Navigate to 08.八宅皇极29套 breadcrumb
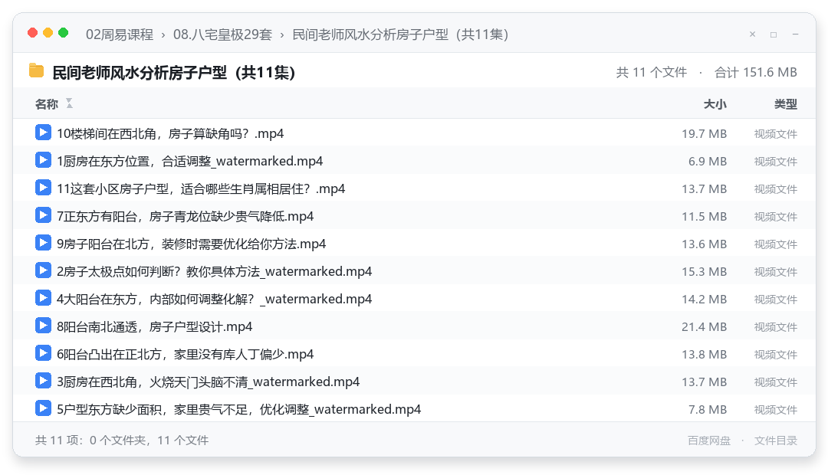Image resolution: width=828 pixels, height=475 pixels. click(x=222, y=34)
